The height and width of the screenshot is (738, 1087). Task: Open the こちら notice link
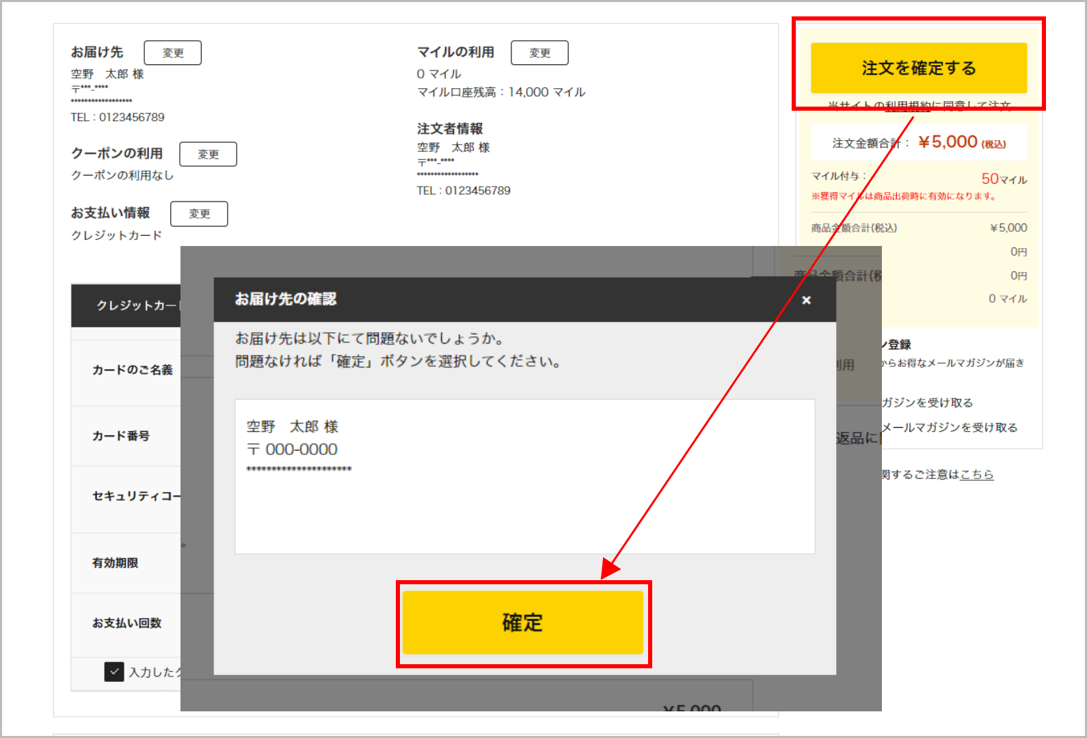[976, 474]
